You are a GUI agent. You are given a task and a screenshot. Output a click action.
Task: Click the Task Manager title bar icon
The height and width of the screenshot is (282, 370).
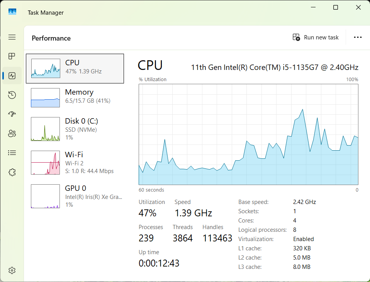click(12, 12)
